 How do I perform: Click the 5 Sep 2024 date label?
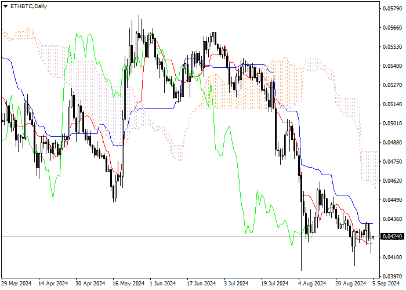386,284
